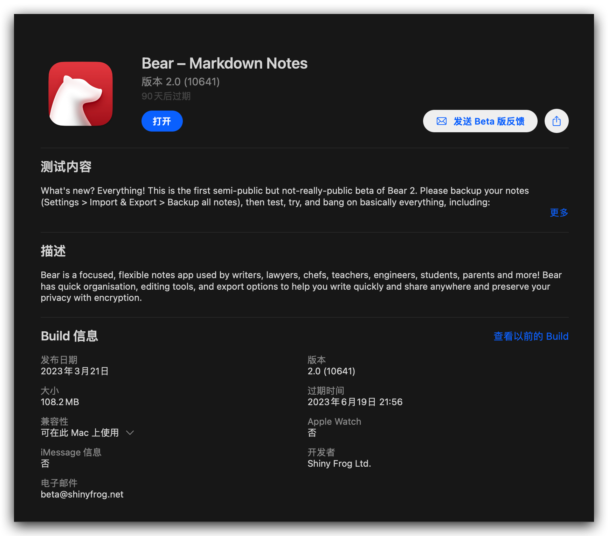Viewport: 608px width, 536px height.
Task: Click the Bear – Markdown Notes title
Action: [224, 63]
